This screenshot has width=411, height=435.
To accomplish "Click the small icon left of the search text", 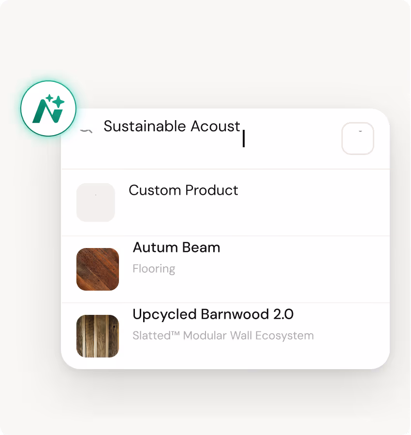I will pos(86,131).
